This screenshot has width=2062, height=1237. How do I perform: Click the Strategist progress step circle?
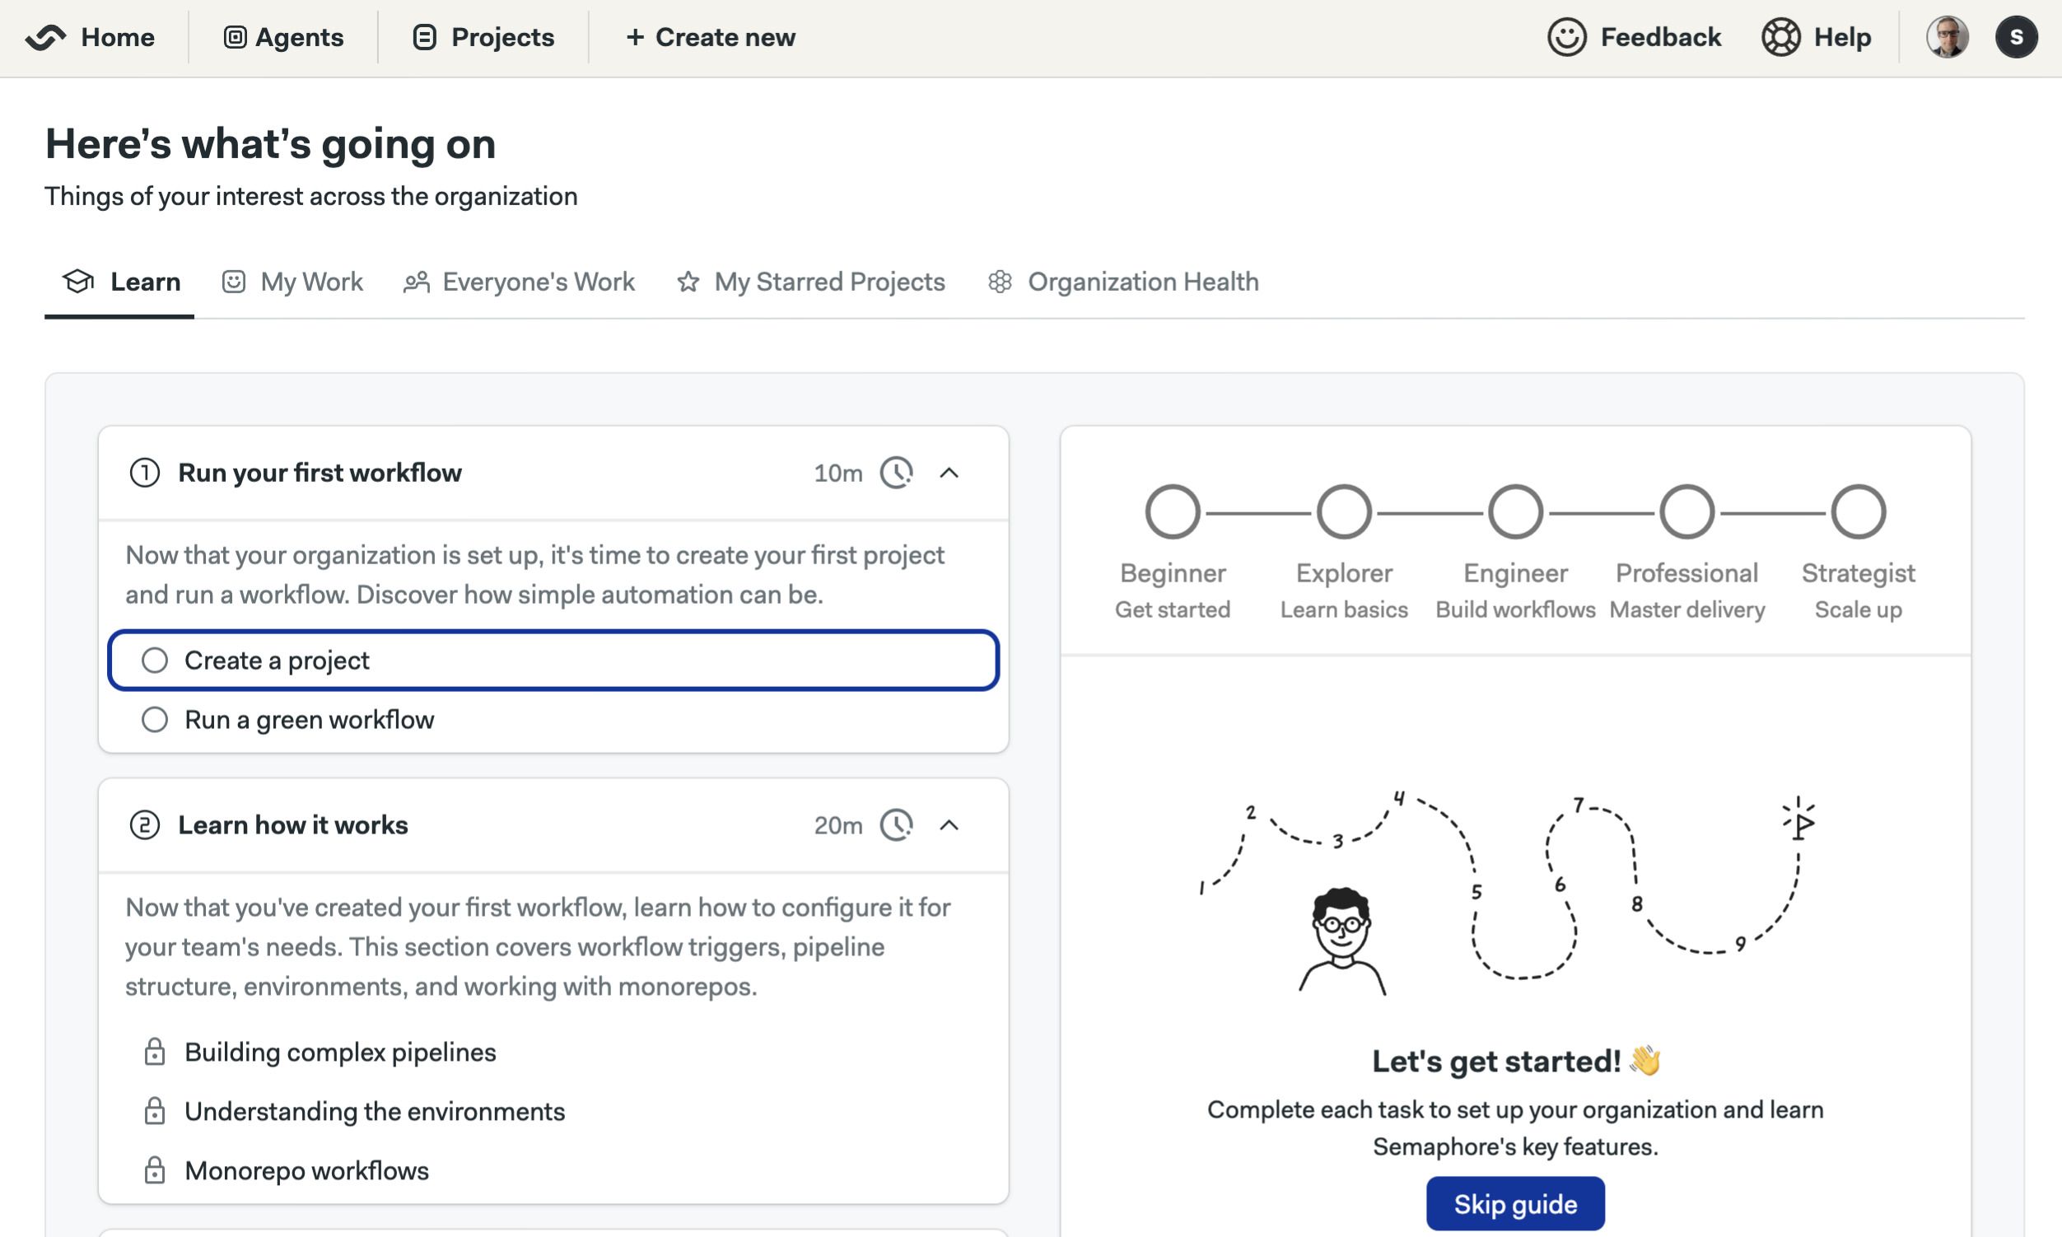point(1859,511)
